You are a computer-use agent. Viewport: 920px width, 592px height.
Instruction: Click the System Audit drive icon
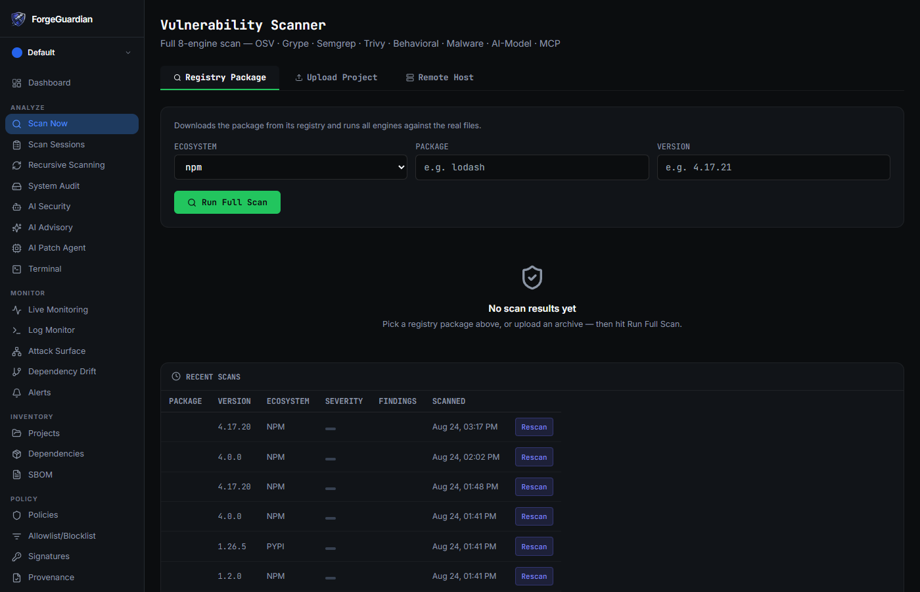pos(17,186)
